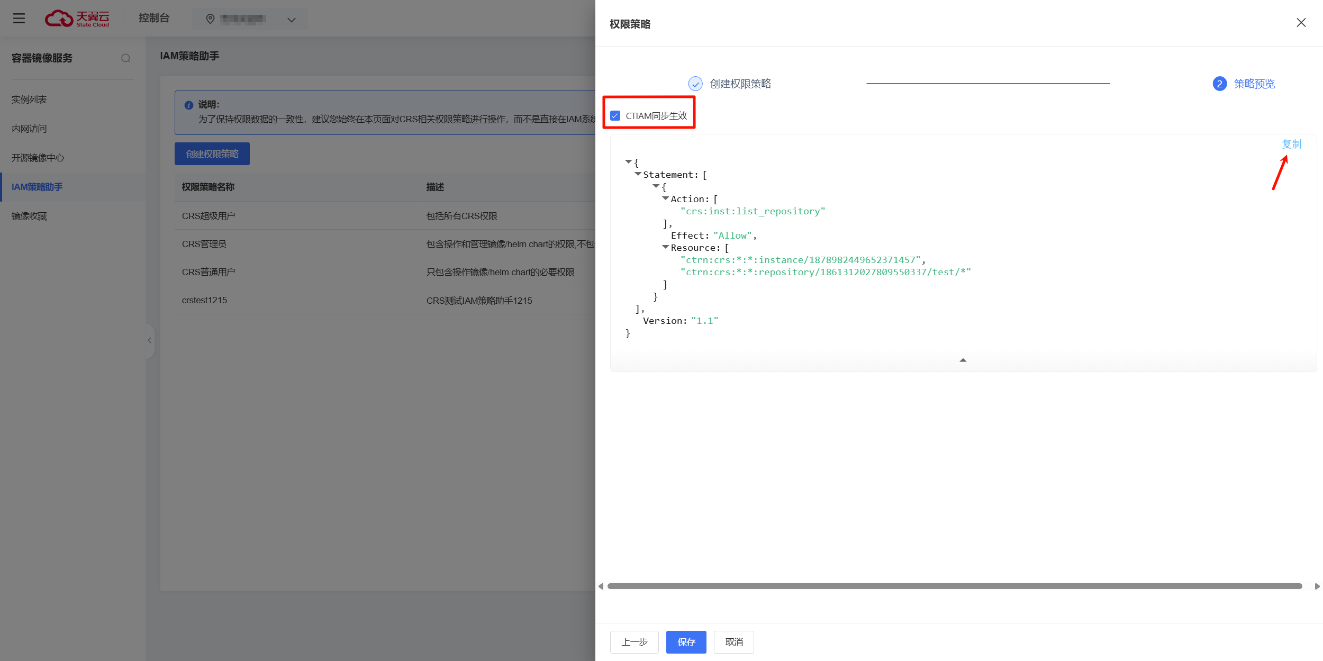Save the policy with 保存 button
This screenshot has width=1323, height=661.
coord(686,642)
